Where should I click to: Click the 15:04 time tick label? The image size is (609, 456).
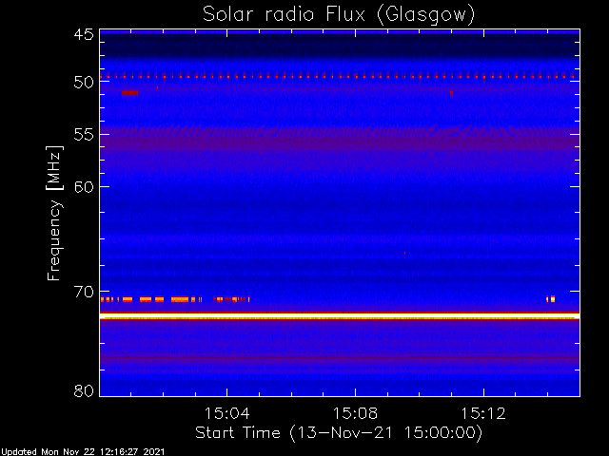[226, 413]
